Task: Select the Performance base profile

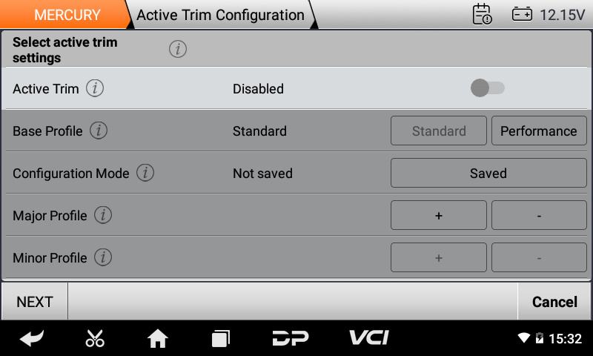Action: click(x=538, y=131)
